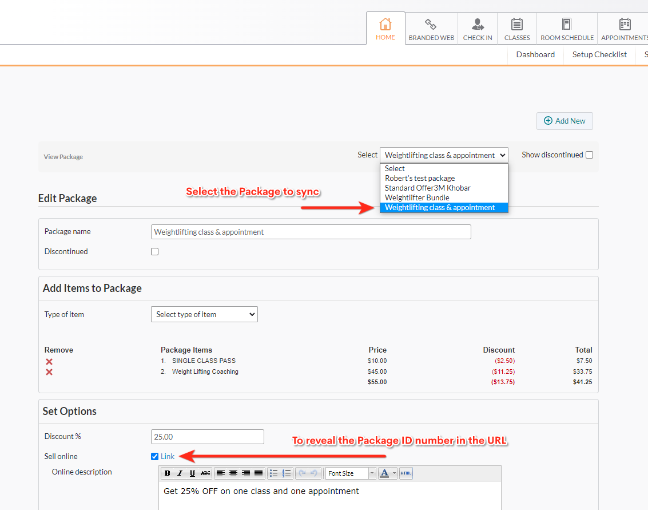Uncheck the Sell online checkbox

(154, 456)
